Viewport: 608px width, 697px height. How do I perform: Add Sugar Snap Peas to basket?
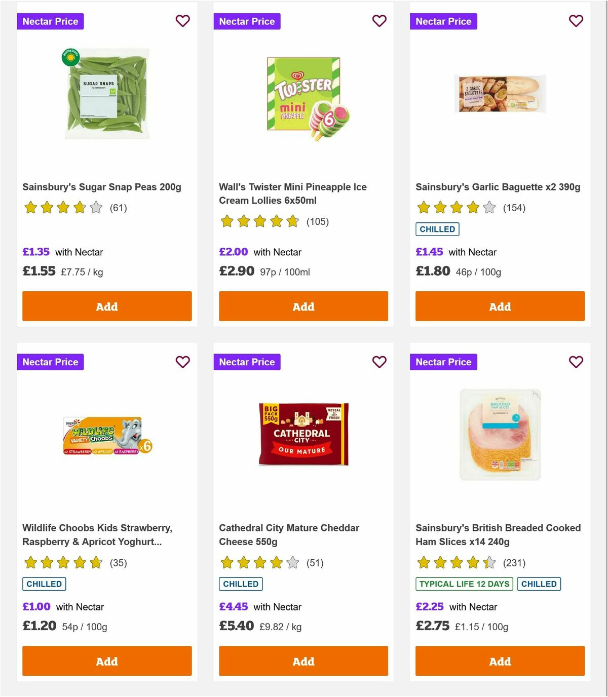[106, 306]
